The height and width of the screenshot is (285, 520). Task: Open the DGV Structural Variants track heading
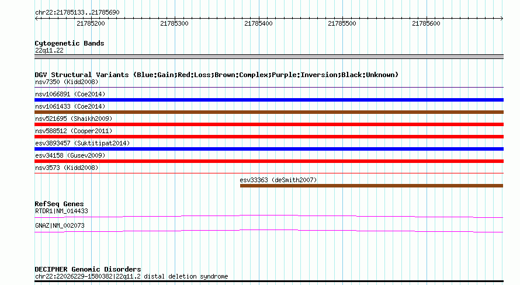point(217,75)
